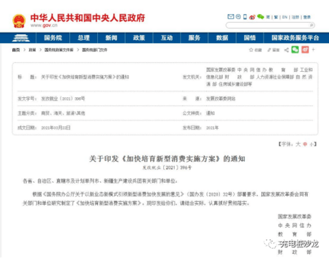Click the 注册 register link
The image size is (329, 258).
(295, 17)
